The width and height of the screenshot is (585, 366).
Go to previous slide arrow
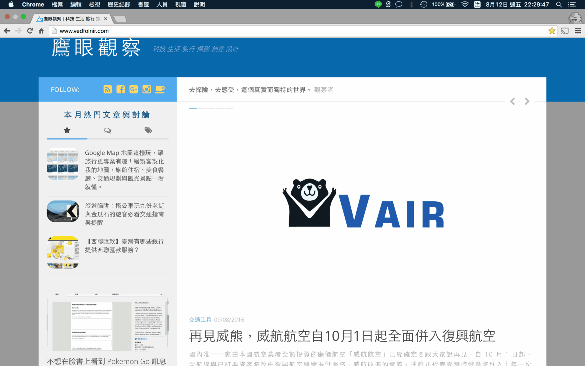(512, 101)
